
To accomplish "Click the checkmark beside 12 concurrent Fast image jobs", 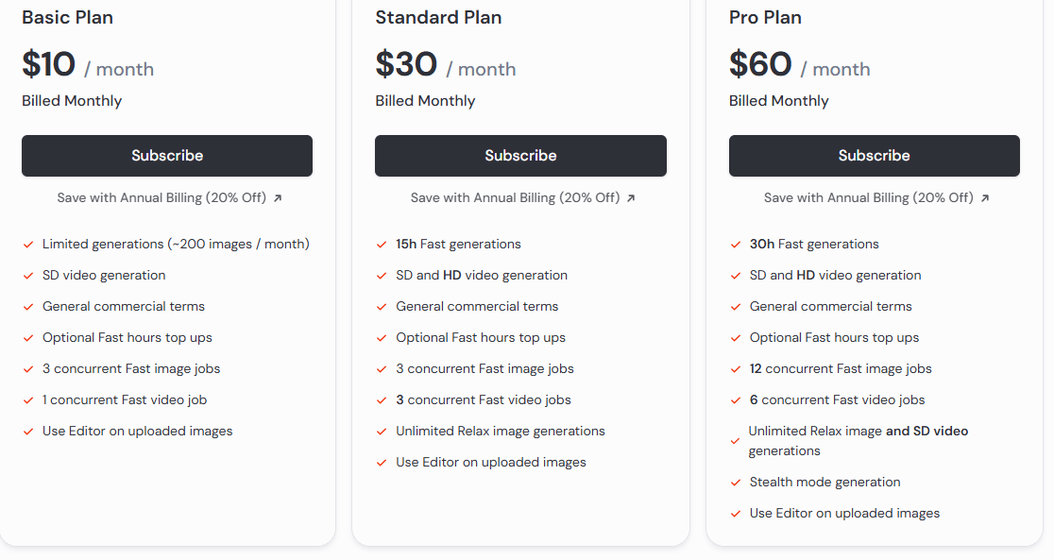I will tap(735, 368).
